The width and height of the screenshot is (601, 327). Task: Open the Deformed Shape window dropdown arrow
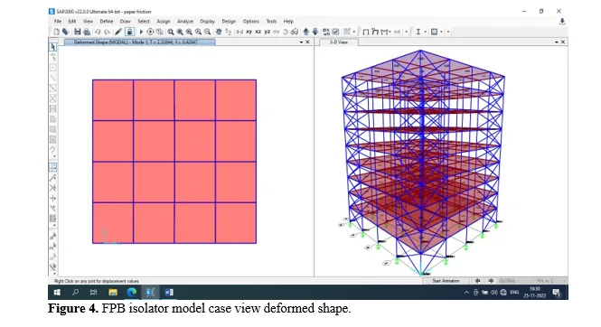301,42
